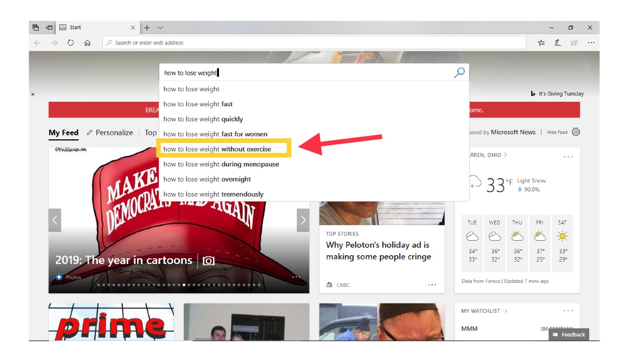Show next carousel slide arrow
Screen dimensions: 643x361
pos(303,220)
